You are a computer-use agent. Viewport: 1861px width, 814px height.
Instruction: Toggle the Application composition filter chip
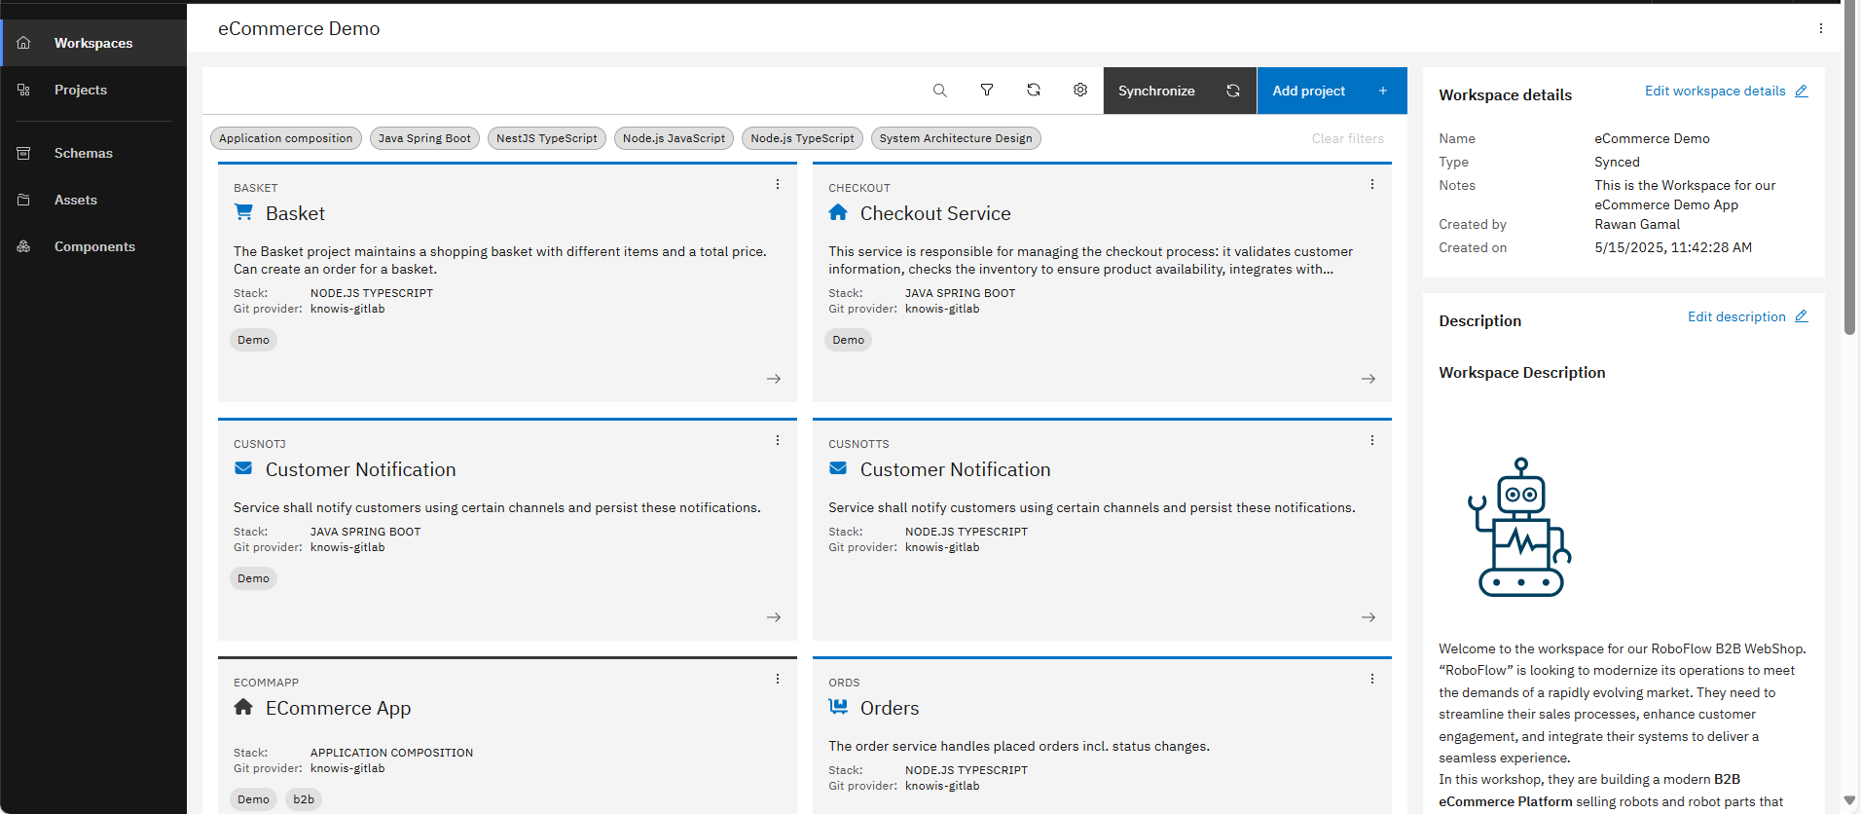coord(285,138)
